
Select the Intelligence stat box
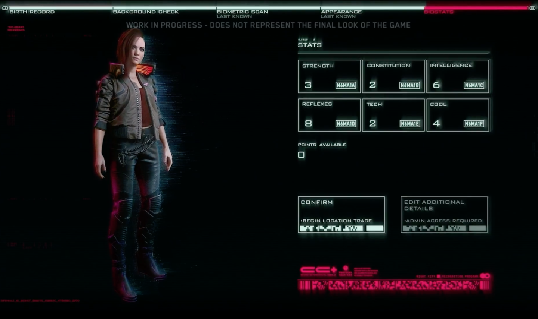coord(458,76)
